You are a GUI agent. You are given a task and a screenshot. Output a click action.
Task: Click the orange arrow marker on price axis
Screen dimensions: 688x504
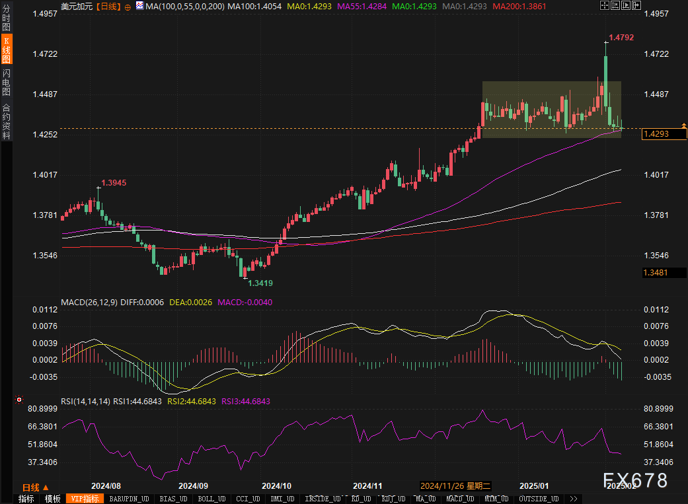pos(683,125)
